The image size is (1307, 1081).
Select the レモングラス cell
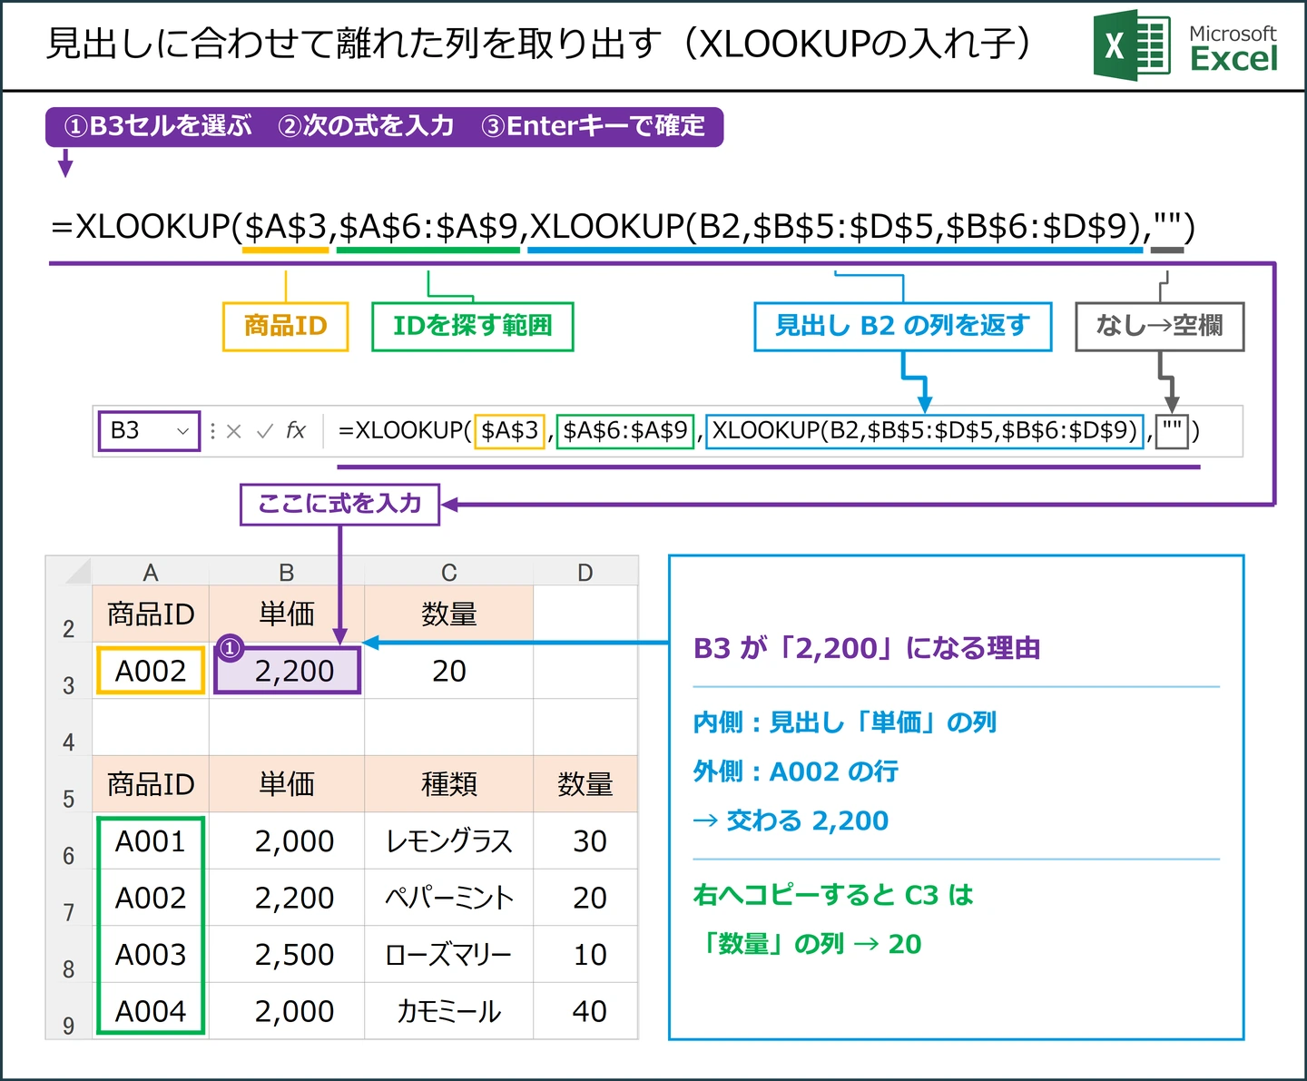pyautogui.click(x=448, y=841)
